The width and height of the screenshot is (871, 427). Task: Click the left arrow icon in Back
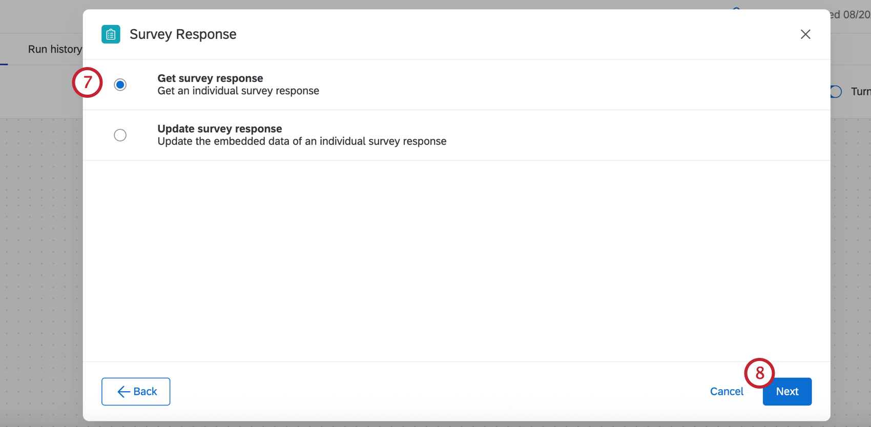(123, 392)
